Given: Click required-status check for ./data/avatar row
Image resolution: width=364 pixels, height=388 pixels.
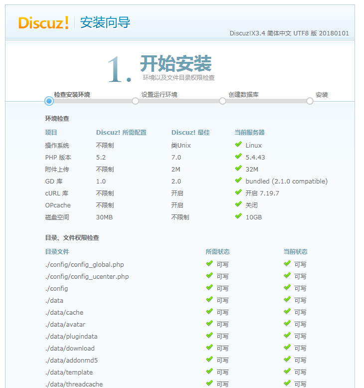Looking at the screenshot, I should pyautogui.click(x=209, y=323).
